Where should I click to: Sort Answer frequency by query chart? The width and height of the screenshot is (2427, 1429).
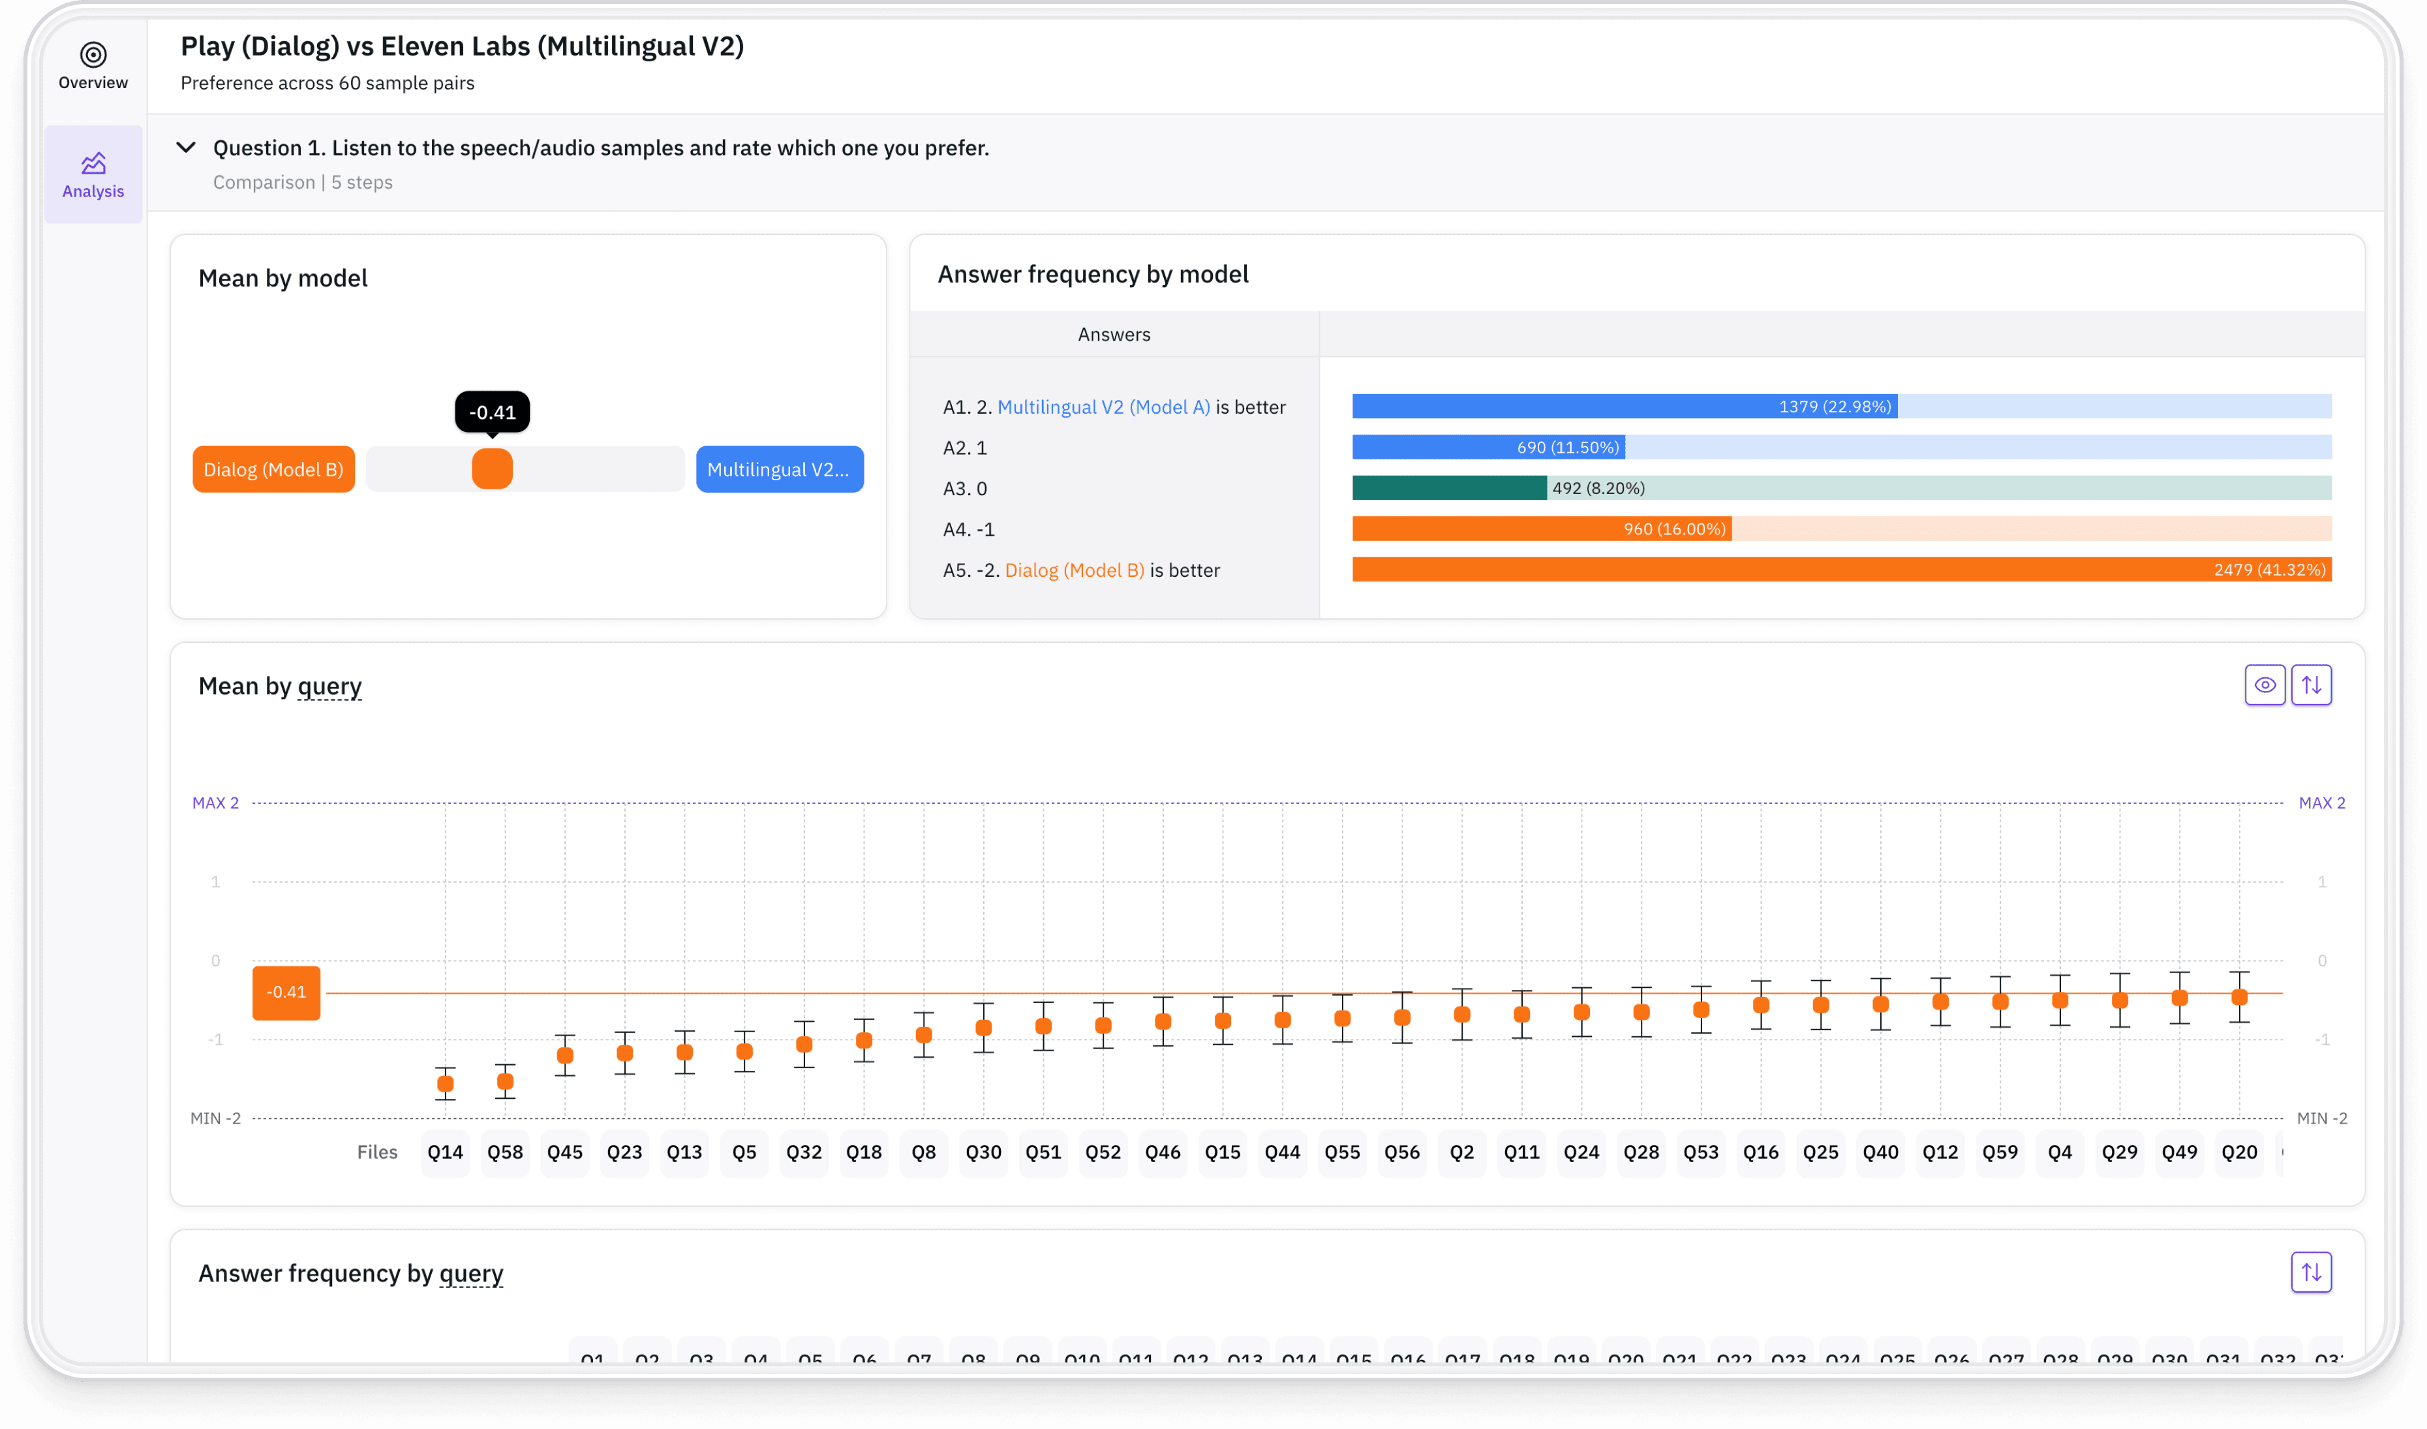[2310, 1272]
